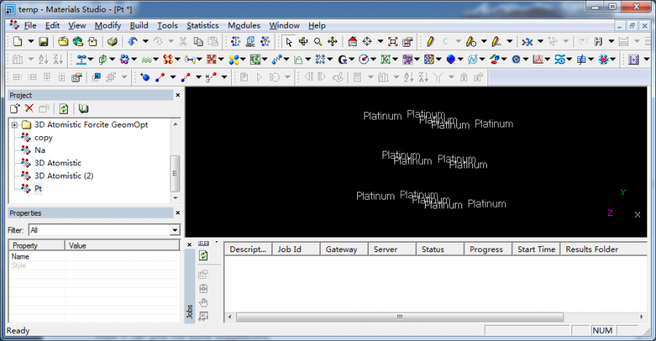Open the blue polyhedron Morphology module icon
Viewport: 656px width, 341px height.
point(451,60)
